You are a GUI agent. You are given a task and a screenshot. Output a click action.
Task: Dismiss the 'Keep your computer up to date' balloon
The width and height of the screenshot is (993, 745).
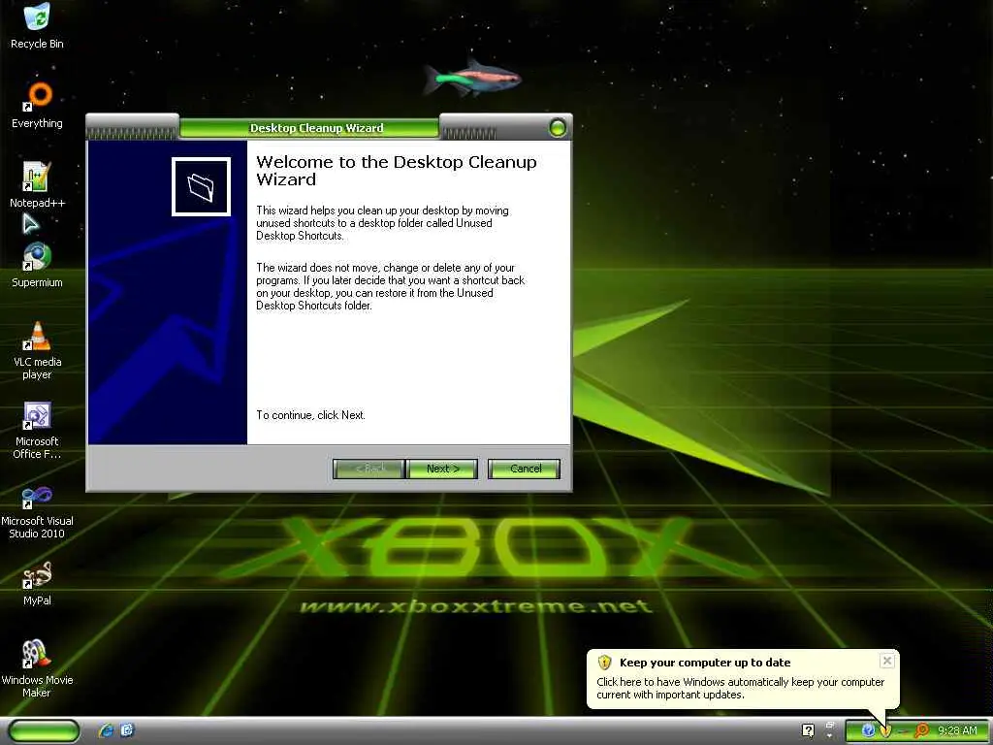click(887, 661)
